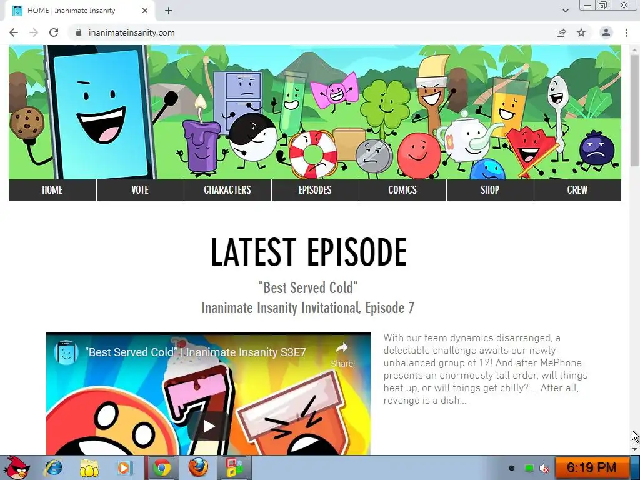Open the file folder taskbar icon
The height and width of the screenshot is (480, 640).
tap(89, 467)
